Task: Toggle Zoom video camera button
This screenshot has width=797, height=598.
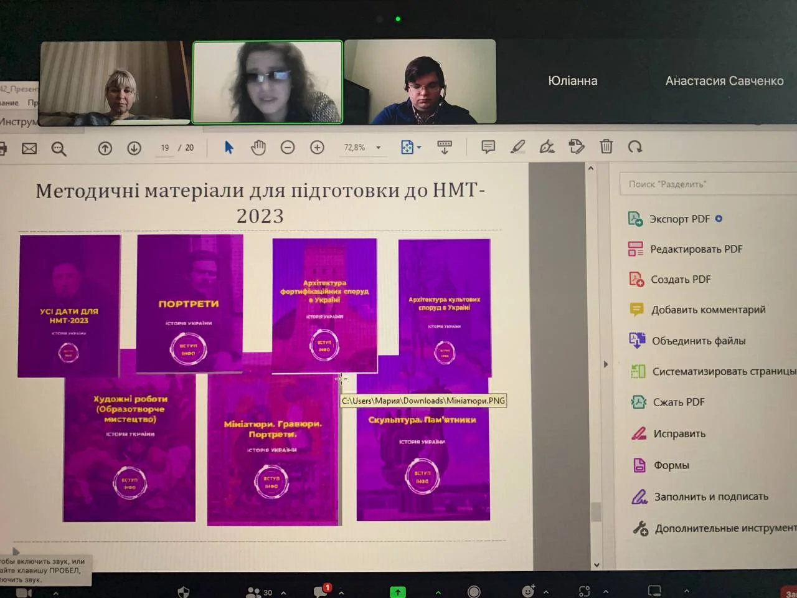Action: click(x=24, y=592)
